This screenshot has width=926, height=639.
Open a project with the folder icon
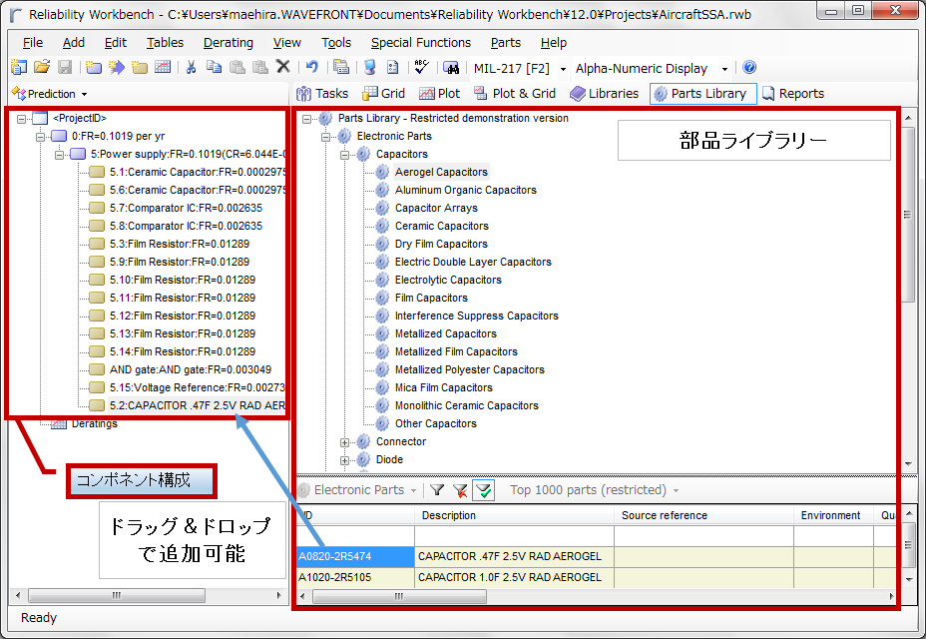tap(41, 67)
